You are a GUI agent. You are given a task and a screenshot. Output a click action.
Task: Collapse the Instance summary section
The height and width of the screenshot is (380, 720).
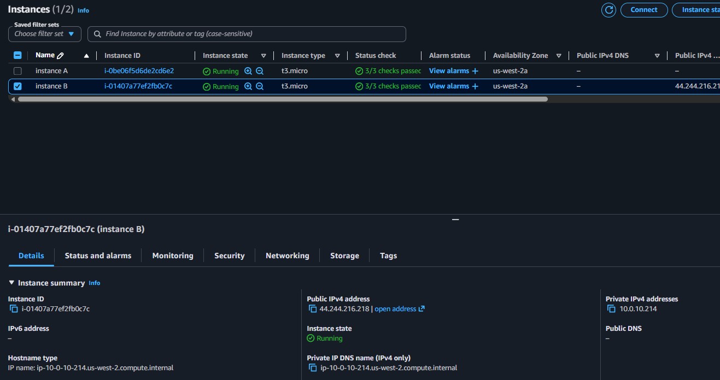(x=11, y=283)
